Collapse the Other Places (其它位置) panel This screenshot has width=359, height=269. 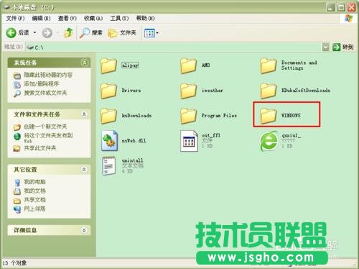click(84, 170)
